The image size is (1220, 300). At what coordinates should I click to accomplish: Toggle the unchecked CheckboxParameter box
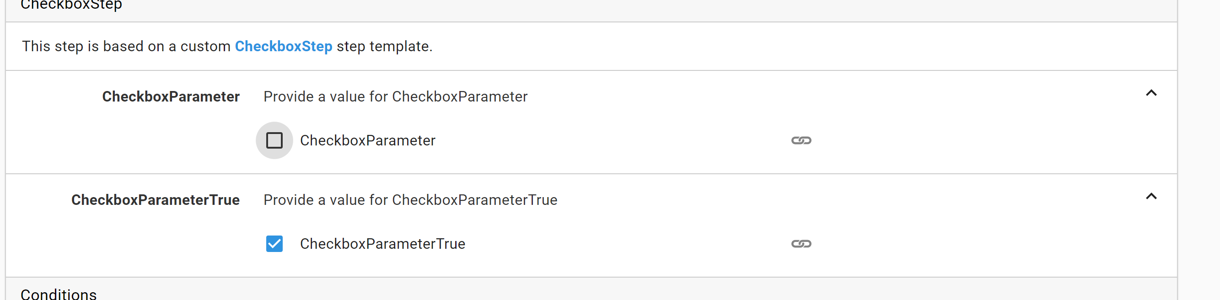tap(274, 140)
